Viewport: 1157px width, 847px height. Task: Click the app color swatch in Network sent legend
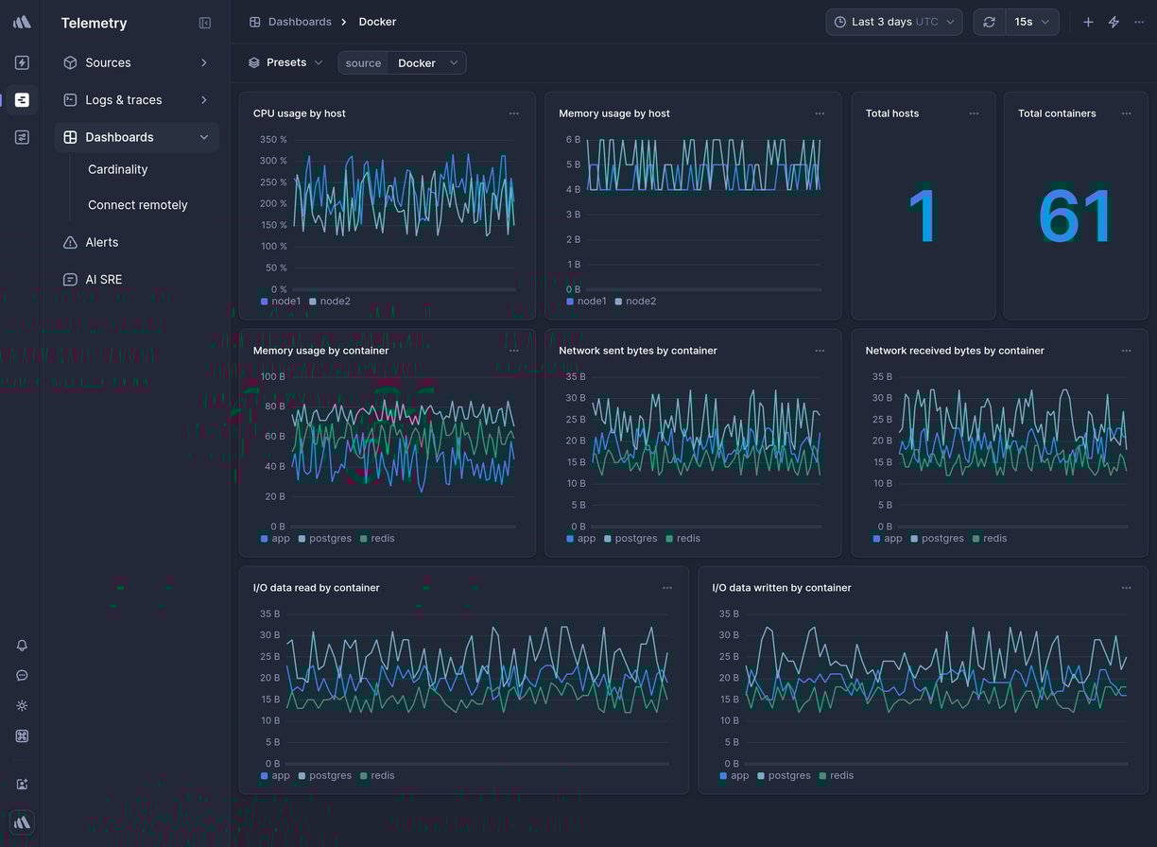pos(571,539)
